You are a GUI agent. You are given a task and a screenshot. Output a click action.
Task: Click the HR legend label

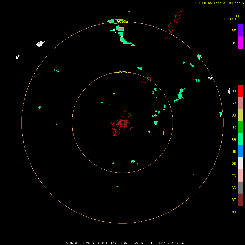point(234,127)
